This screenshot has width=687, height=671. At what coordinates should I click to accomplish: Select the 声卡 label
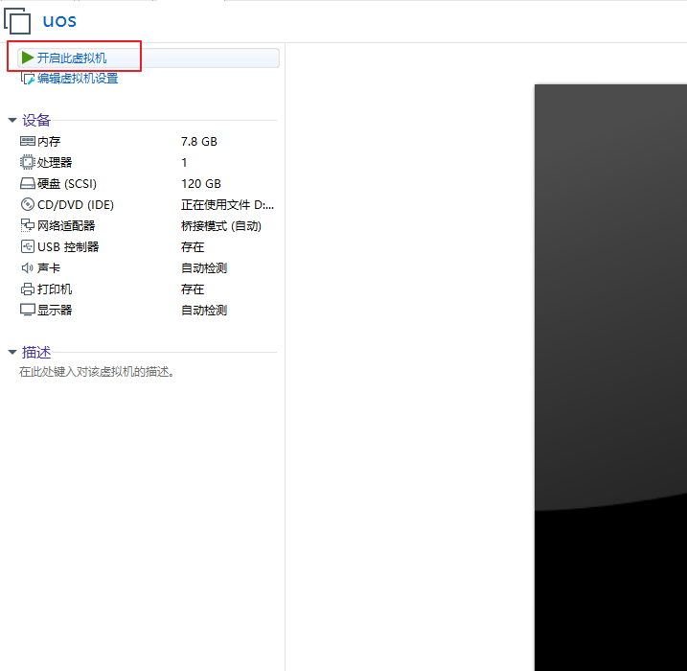49,267
